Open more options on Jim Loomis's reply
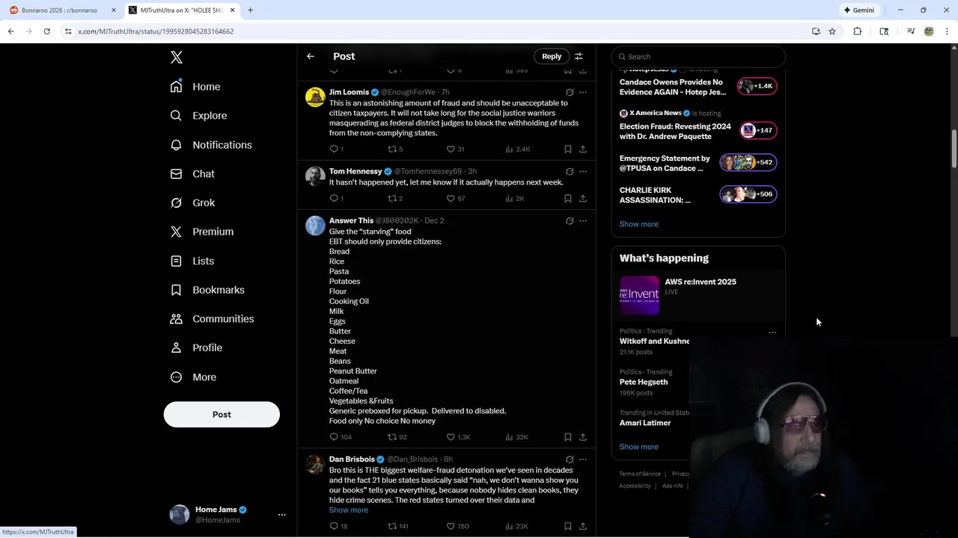 point(583,93)
